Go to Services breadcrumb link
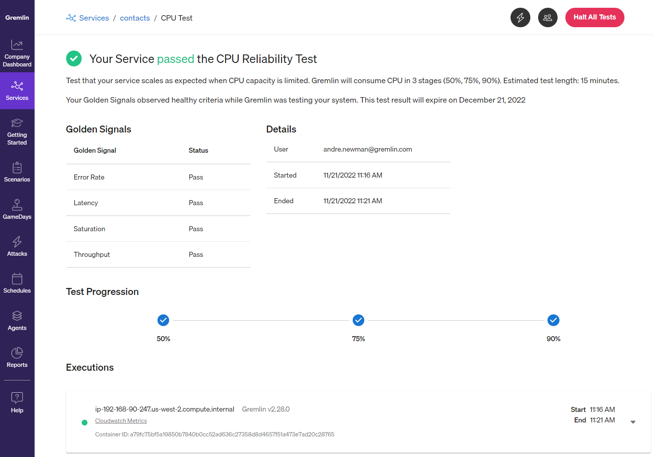Viewport: 654px width, 457px height. pos(94,18)
